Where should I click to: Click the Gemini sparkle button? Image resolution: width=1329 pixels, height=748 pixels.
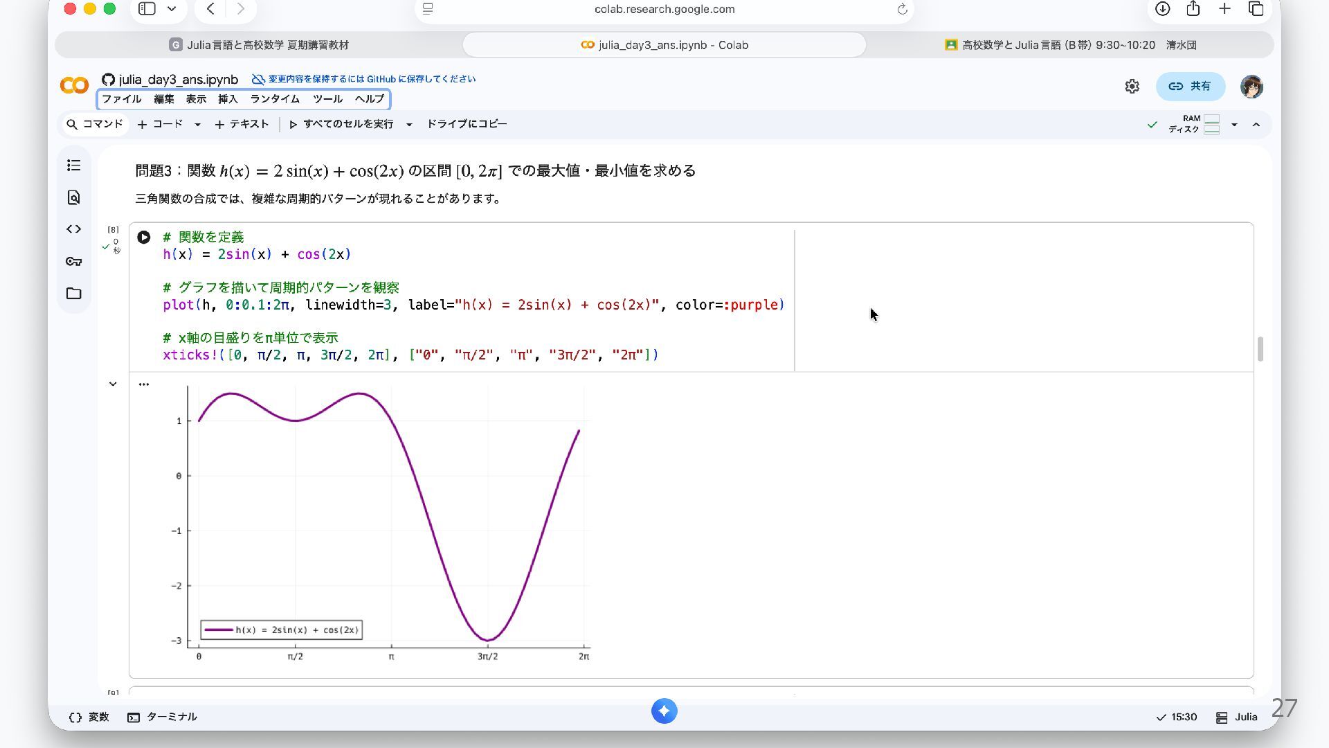coord(664,711)
